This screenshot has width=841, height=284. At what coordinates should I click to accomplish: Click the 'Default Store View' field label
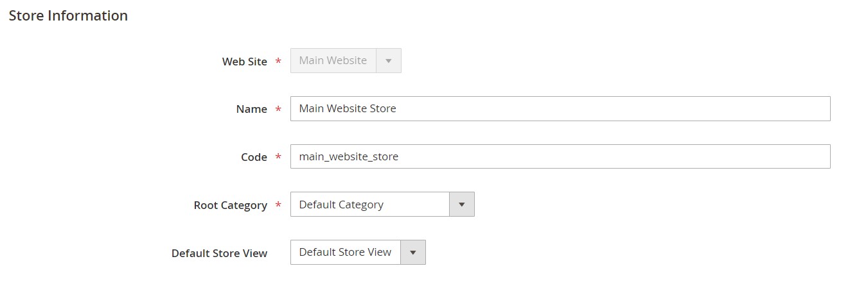(x=219, y=253)
